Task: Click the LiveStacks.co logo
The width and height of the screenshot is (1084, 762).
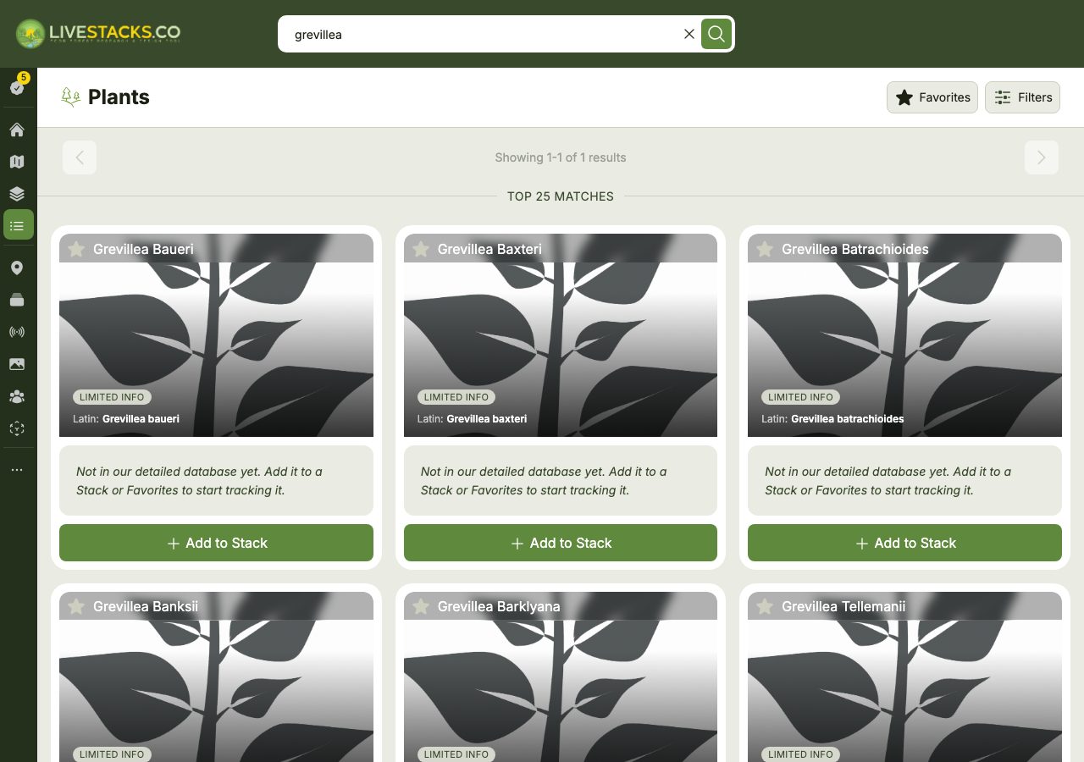Action: [98, 34]
